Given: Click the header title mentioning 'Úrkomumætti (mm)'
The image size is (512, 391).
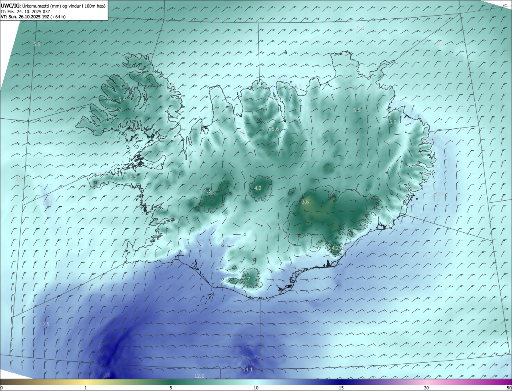Looking at the screenshot, I should coord(53,6).
